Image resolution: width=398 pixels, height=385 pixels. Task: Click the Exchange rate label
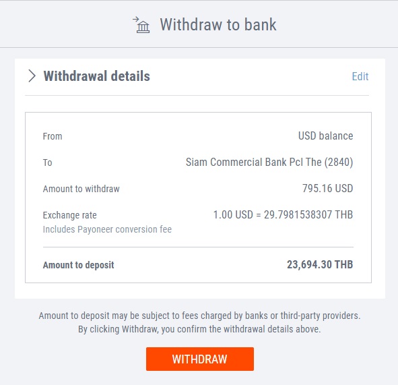point(70,215)
